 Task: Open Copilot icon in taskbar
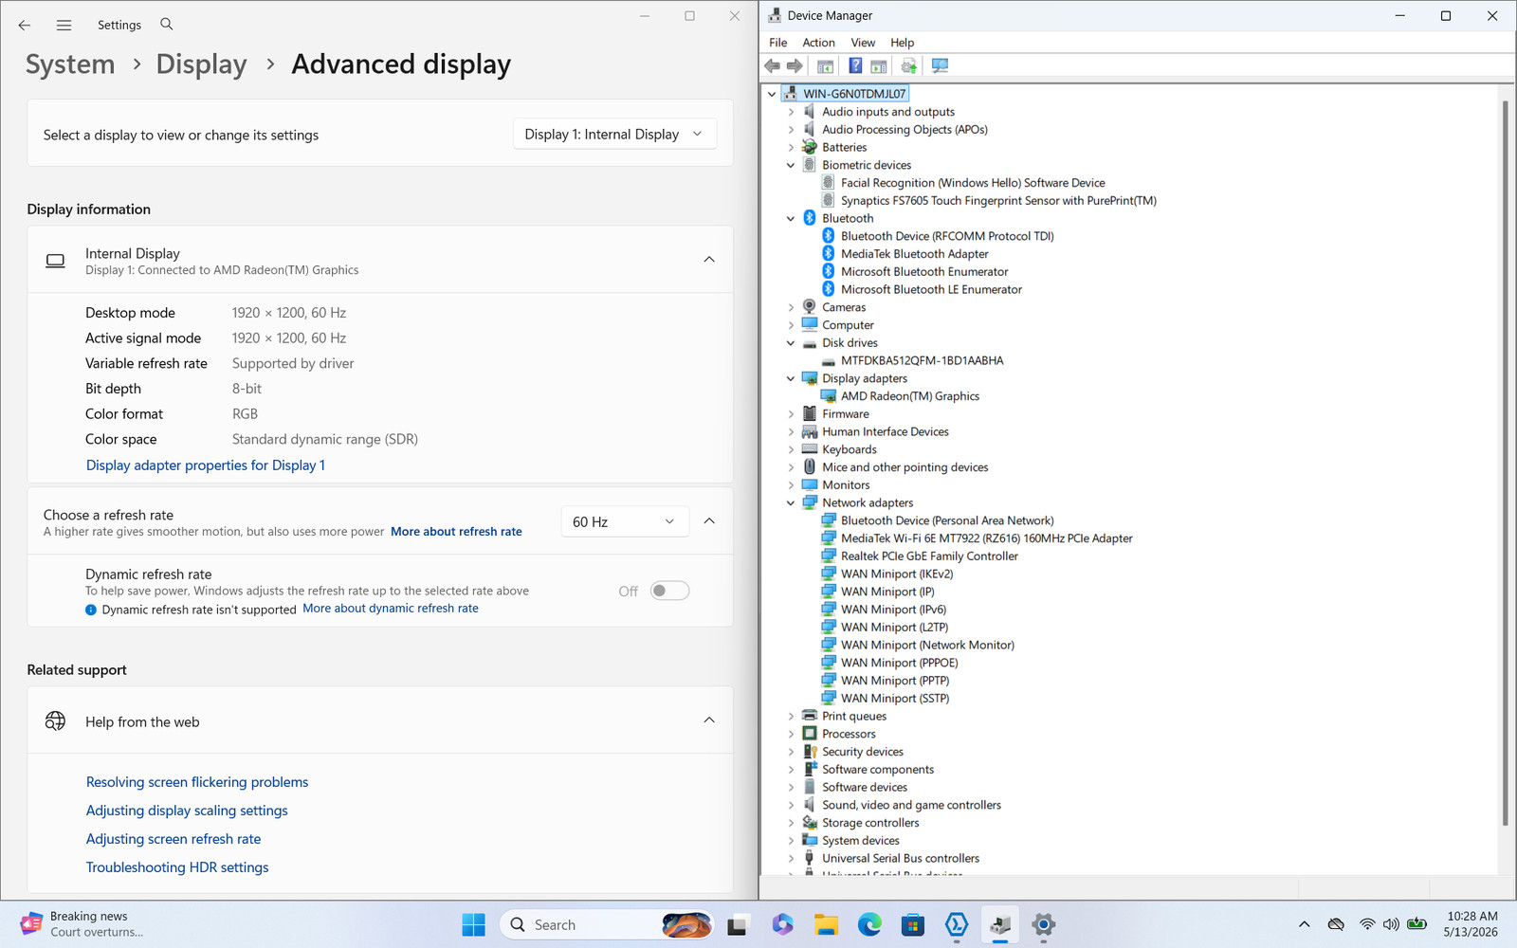781,924
